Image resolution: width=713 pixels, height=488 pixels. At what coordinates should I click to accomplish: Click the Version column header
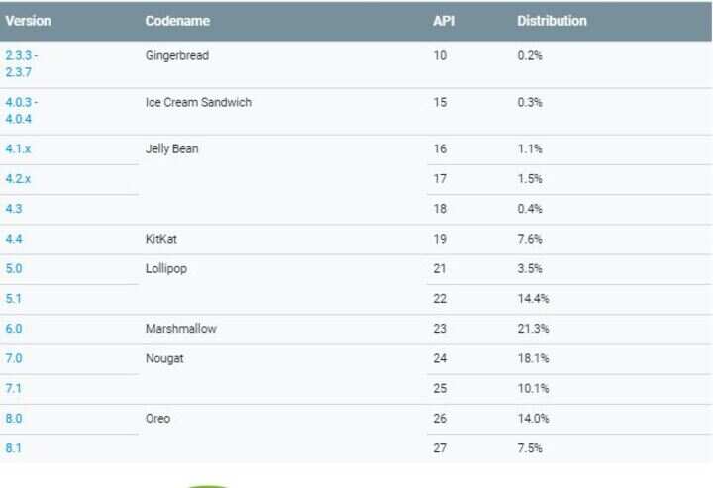point(28,21)
